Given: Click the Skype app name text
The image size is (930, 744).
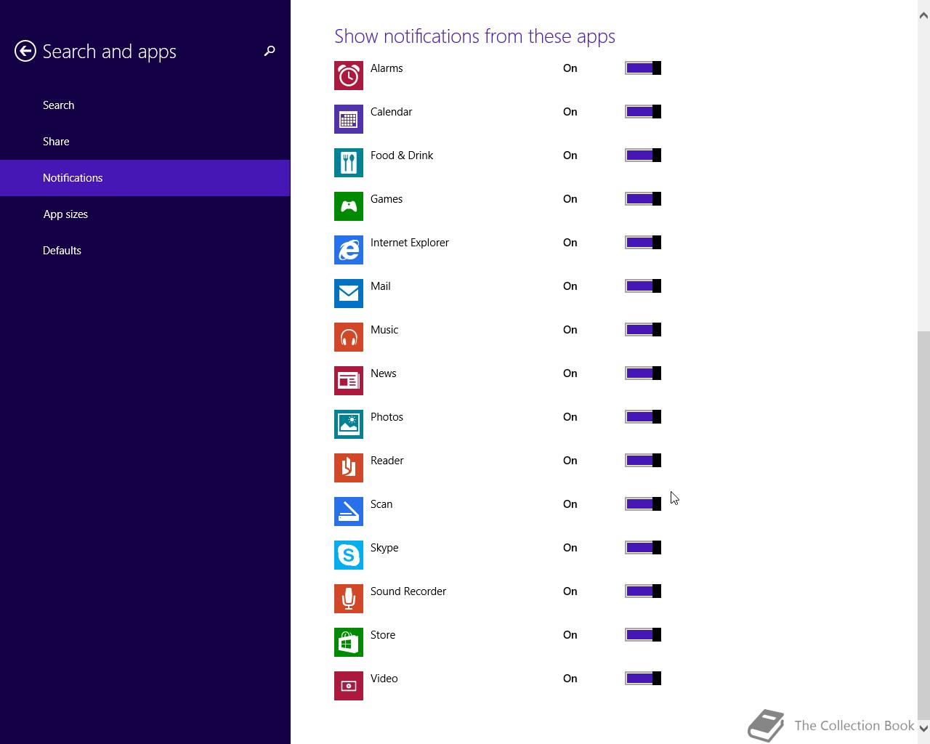Looking at the screenshot, I should click(x=384, y=548).
